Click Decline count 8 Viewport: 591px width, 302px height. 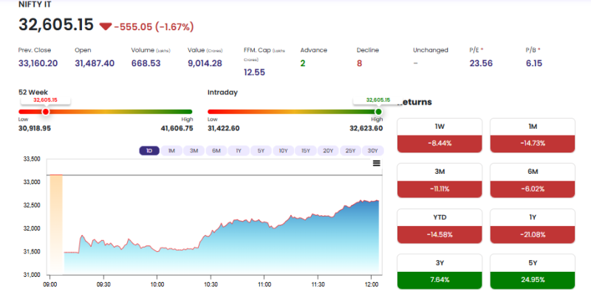point(359,63)
